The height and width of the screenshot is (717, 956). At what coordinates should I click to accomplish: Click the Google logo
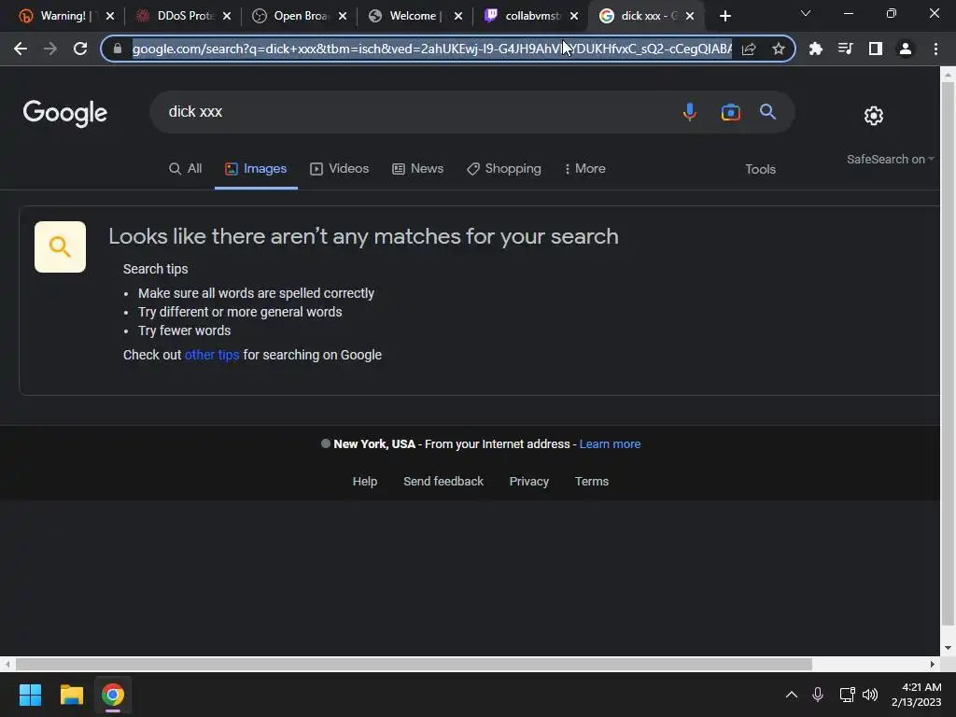(x=65, y=113)
